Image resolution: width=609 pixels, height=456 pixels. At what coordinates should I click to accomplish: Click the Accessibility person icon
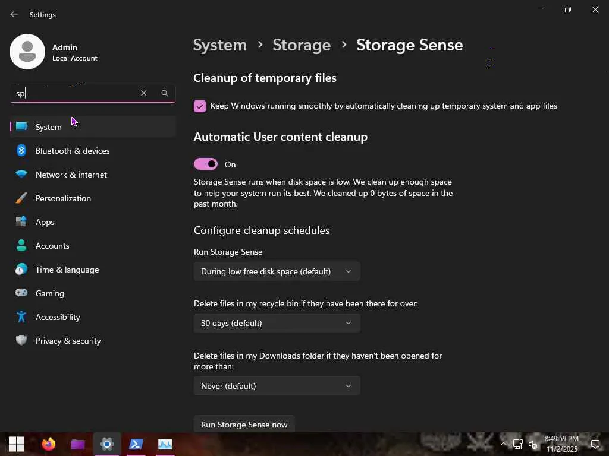click(21, 317)
